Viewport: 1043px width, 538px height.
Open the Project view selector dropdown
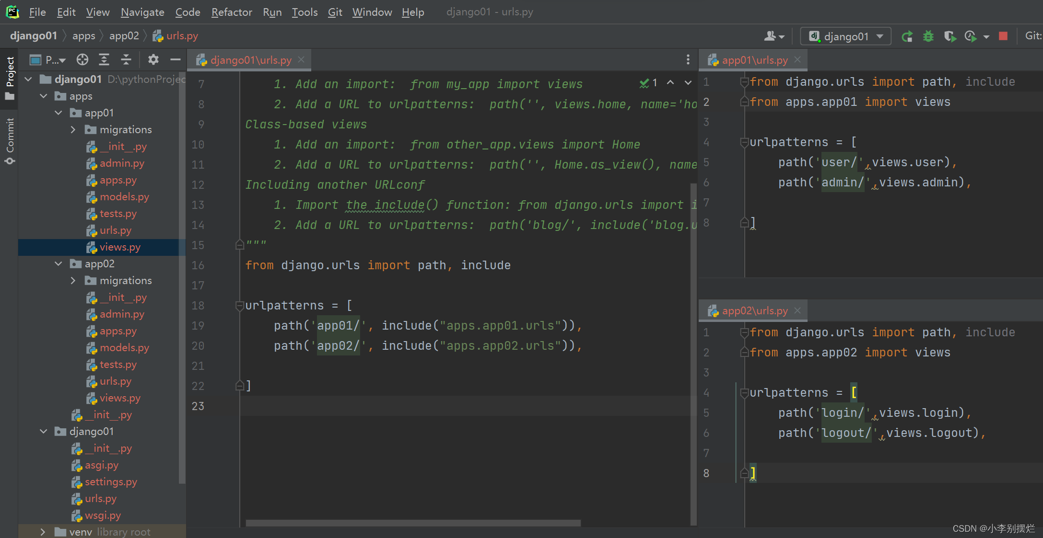coord(48,60)
